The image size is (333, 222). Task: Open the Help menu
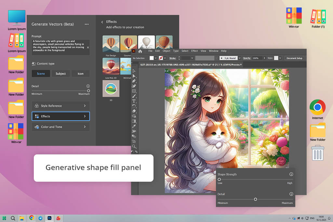pyautogui.click(x=224, y=51)
